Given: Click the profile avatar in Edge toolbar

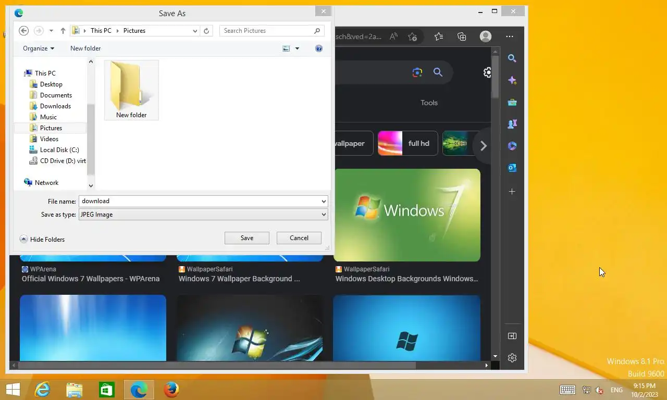Looking at the screenshot, I should (x=486, y=36).
